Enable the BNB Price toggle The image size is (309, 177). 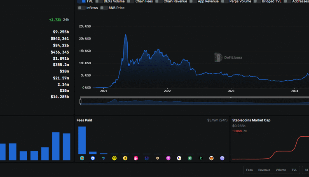click(104, 8)
